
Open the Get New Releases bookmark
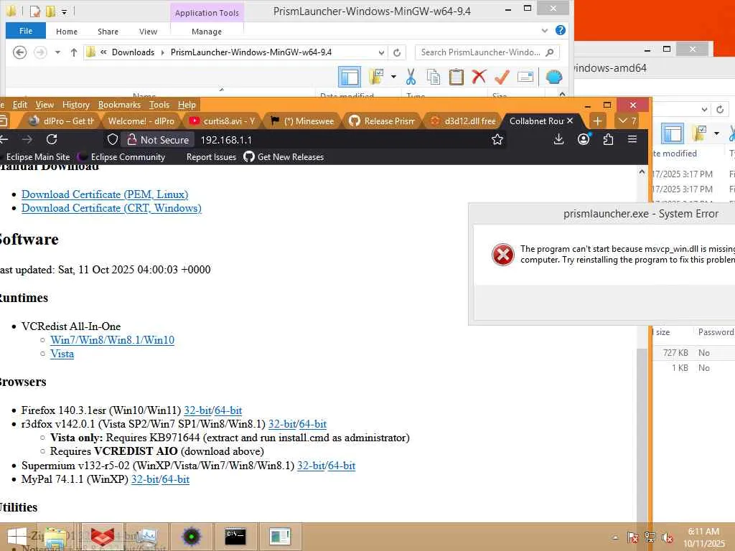[284, 157]
